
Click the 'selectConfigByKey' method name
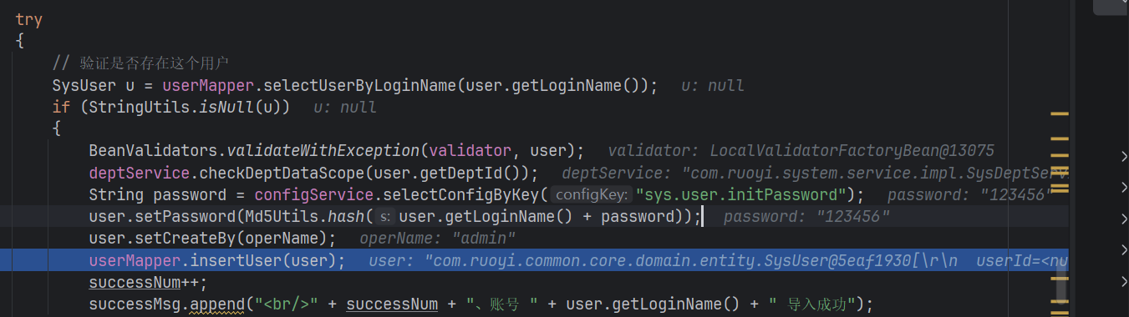(461, 194)
